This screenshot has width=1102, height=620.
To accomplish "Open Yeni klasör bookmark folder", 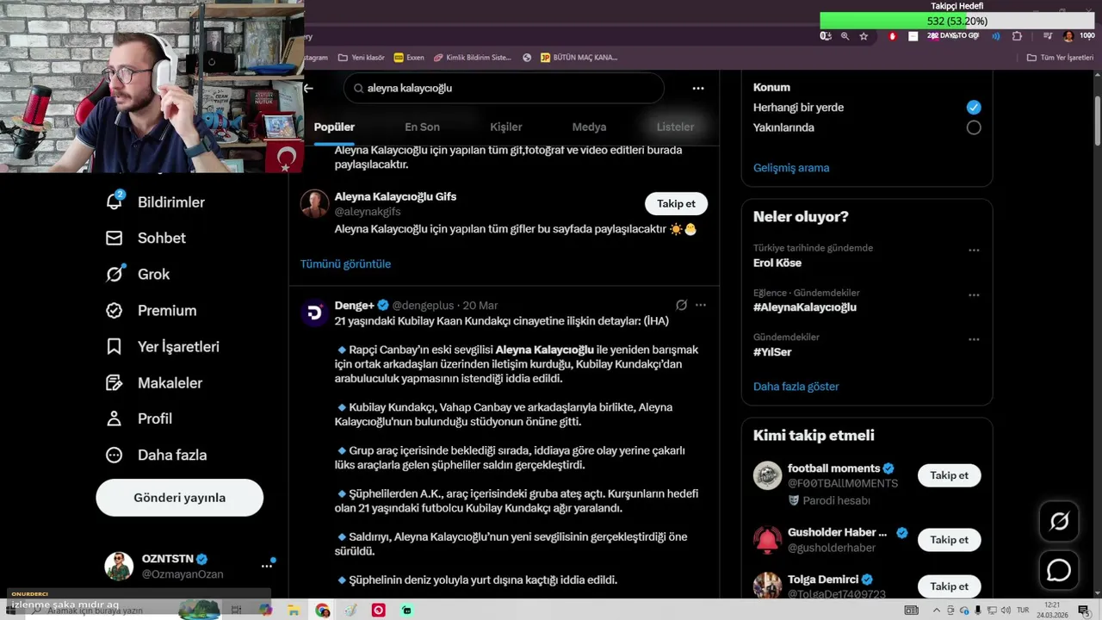I will [x=362, y=58].
